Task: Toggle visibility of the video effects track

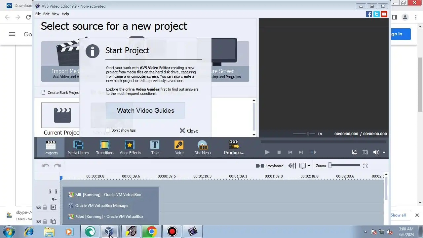Action: (x=39, y=207)
